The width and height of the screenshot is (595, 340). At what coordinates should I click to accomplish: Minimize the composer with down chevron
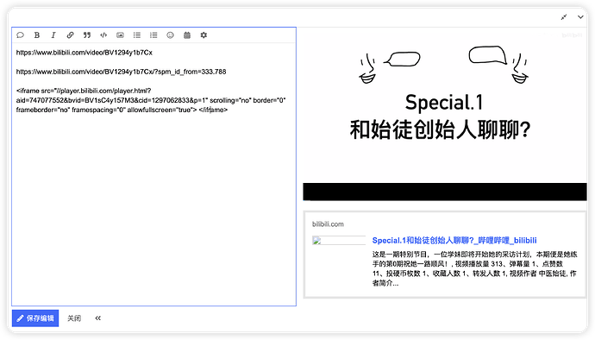[580, 17]
